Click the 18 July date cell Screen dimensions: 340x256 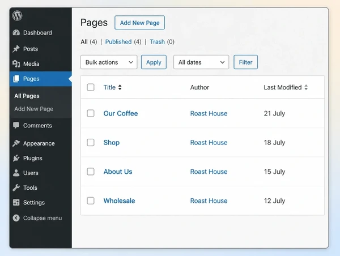274,142
